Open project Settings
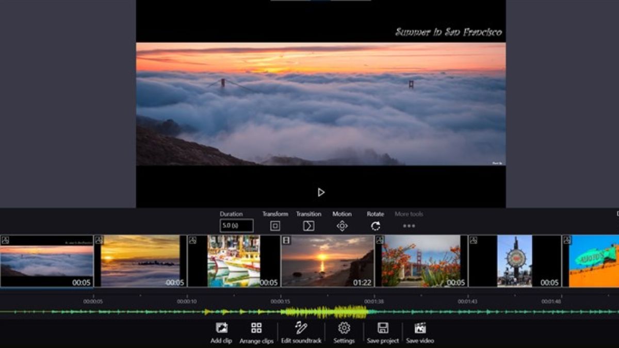This screenshot has width=619, height=348. [343, 328]
